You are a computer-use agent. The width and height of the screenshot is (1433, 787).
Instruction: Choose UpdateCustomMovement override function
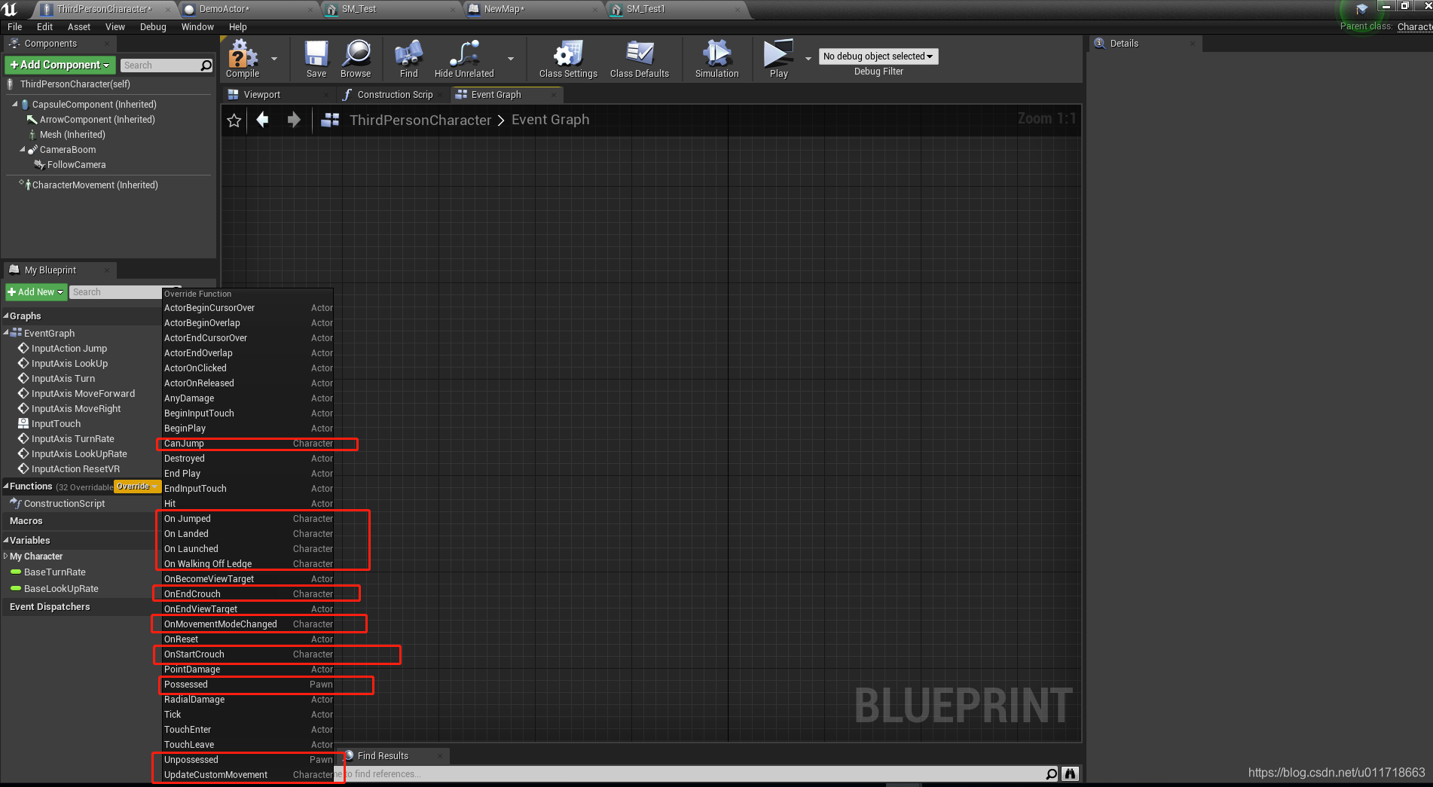pyautogui.click(x=248, y=775)
